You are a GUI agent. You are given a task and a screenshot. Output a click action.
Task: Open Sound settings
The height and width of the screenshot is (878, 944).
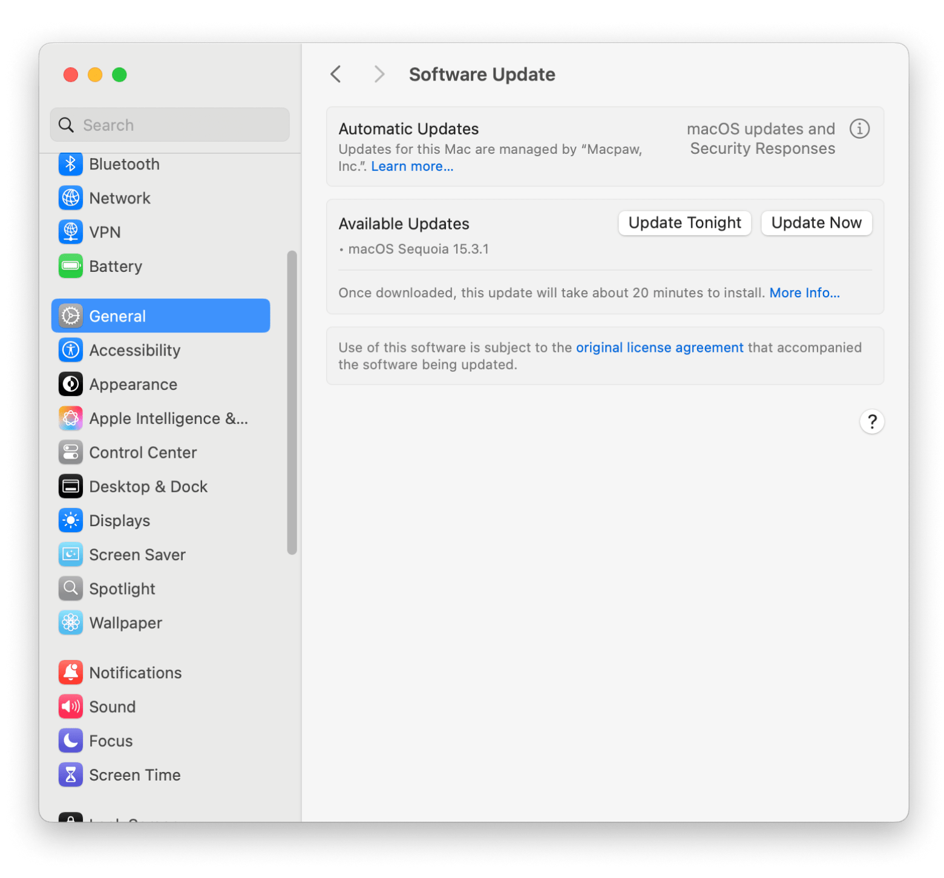pyautogui.click(x=113, y=706)
